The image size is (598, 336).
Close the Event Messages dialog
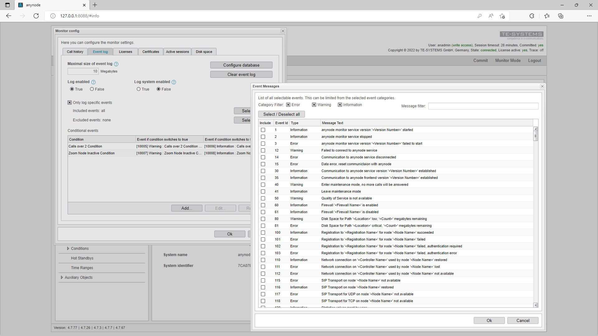(542, 86)
